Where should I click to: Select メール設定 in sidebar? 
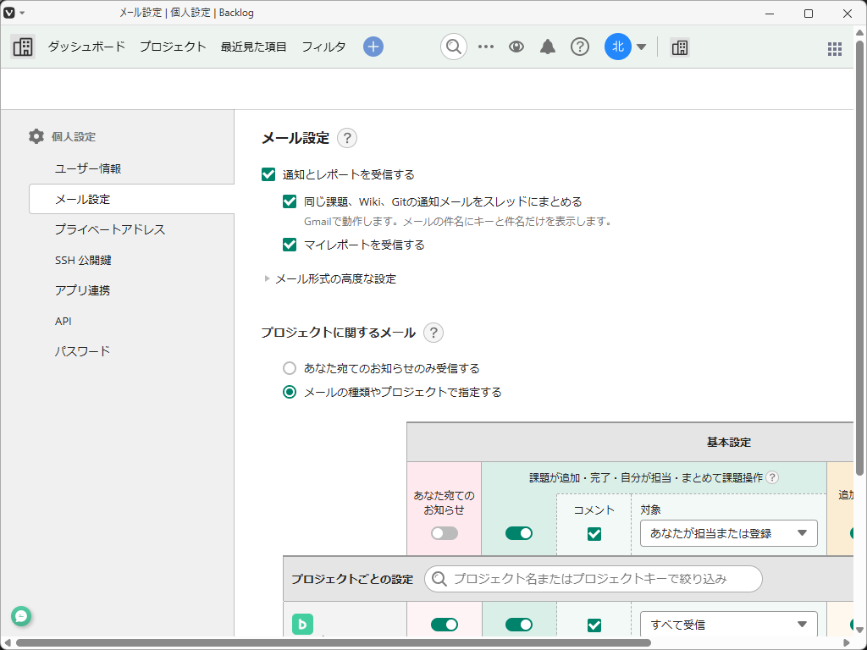[131, 199]
